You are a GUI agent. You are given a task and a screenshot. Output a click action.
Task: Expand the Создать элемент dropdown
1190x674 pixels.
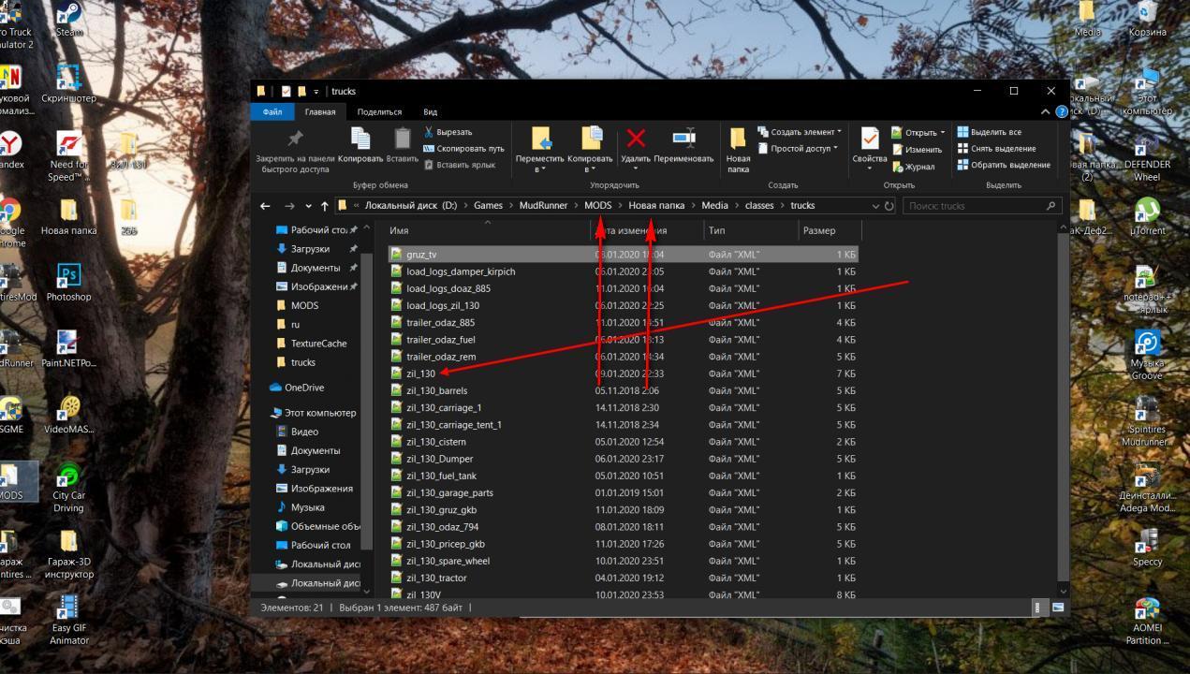pos(839,132)
